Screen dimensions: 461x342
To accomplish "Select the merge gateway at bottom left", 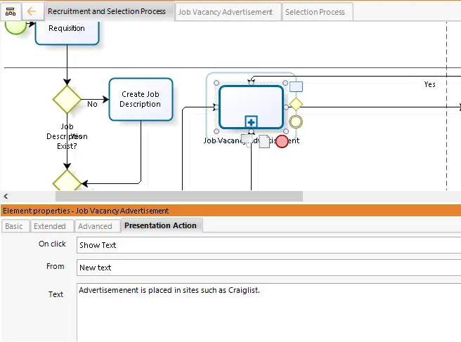I will pyautogui.click(x=67, y=180).
